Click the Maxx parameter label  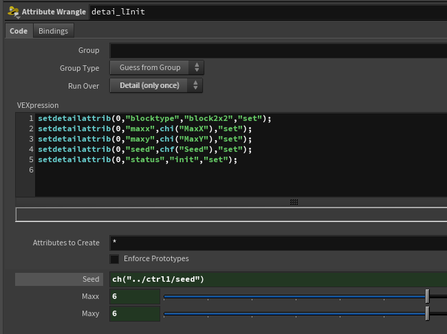[x=90, y=296]
